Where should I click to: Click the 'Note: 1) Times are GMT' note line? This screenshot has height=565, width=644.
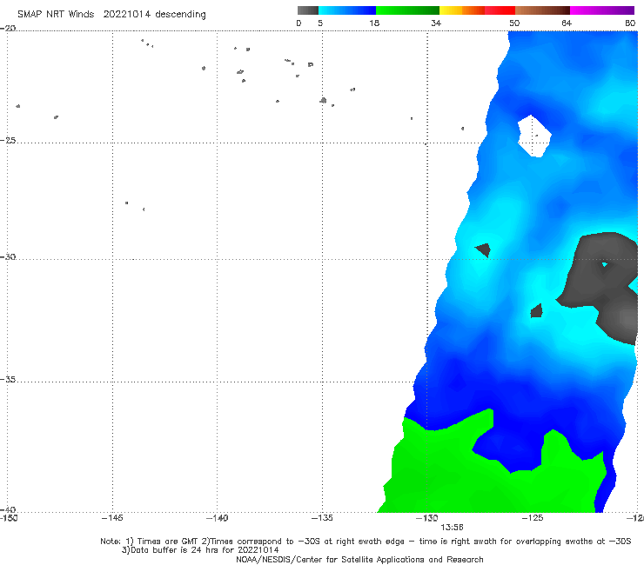click(366, 542)
